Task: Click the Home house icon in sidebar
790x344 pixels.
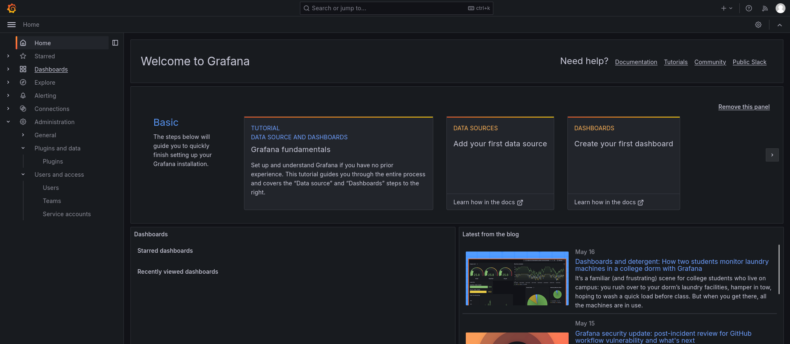Action: 23,43
